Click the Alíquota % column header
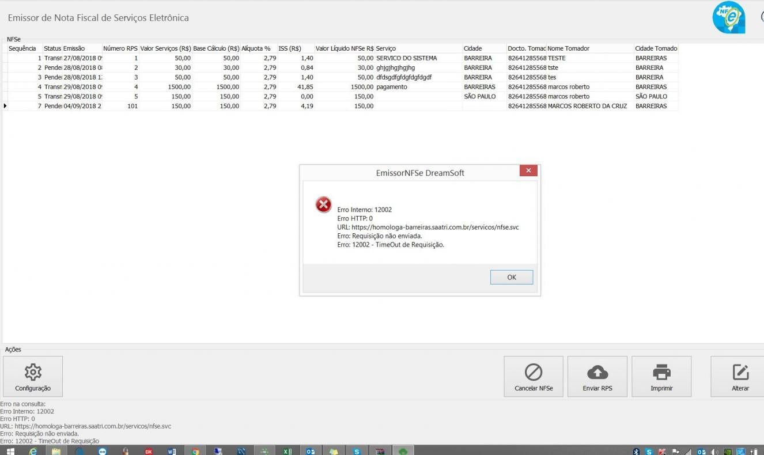The width and height of the screenshot is (764, 455). [x=259, y=48]
